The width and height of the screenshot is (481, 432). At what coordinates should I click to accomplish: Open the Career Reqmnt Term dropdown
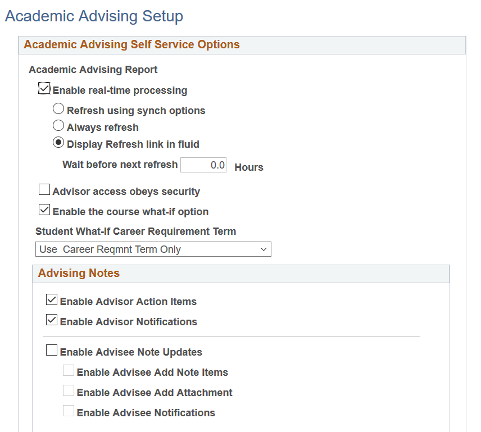pyautogui.click(x=153, y=249)
